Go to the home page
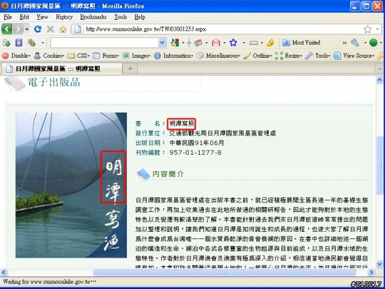385x289 pixels. point(63,30)
